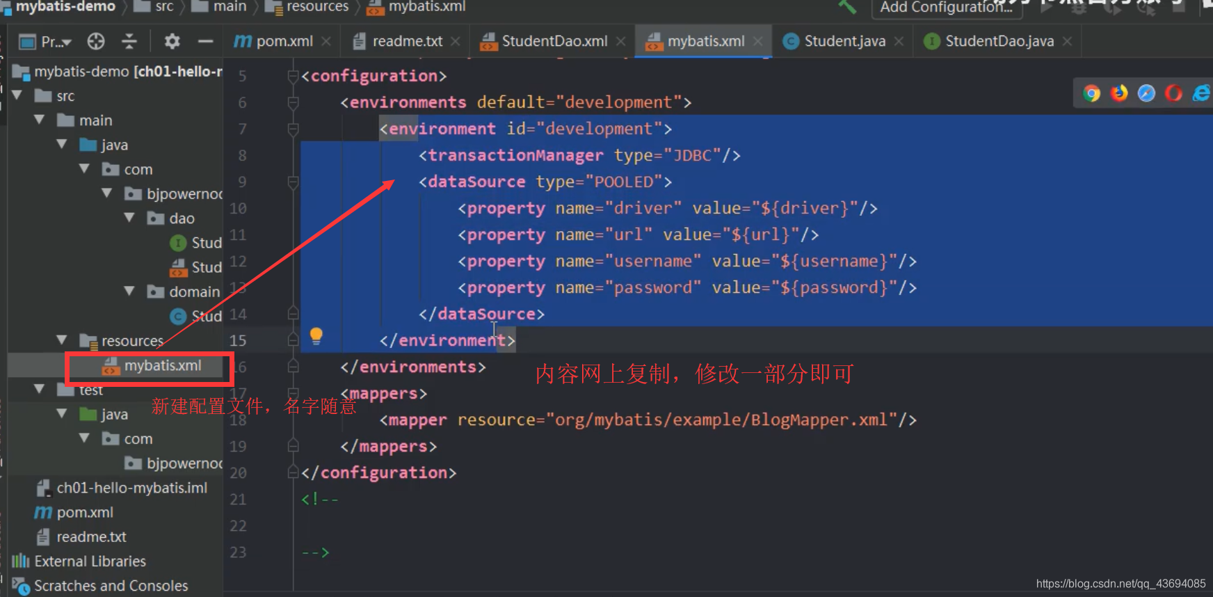Image resolution: width=1213 pixels, height=597 pixels.
Task: Fold the configuration tag on line 5
Action: coord(293,76)
